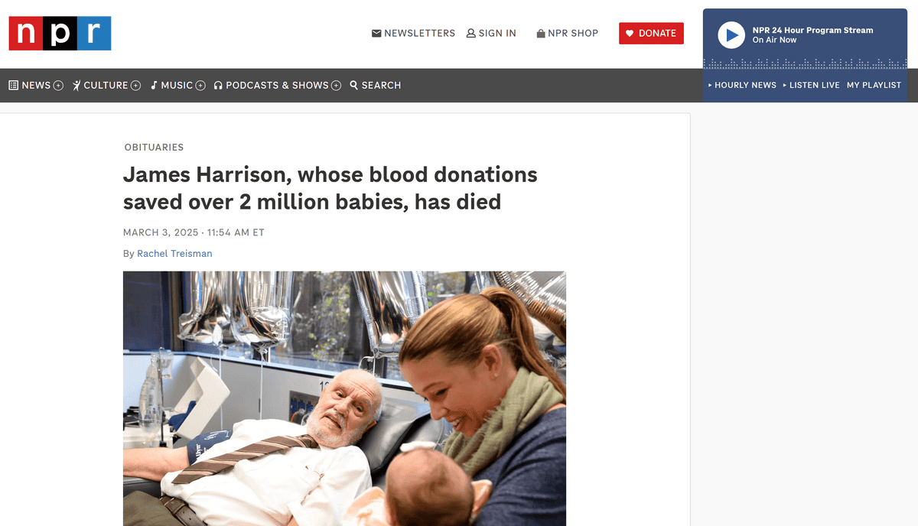The width and height of the screenshot is (918, 526).
Task: Expand the Music menu plus button
Action: coord(200,86)
